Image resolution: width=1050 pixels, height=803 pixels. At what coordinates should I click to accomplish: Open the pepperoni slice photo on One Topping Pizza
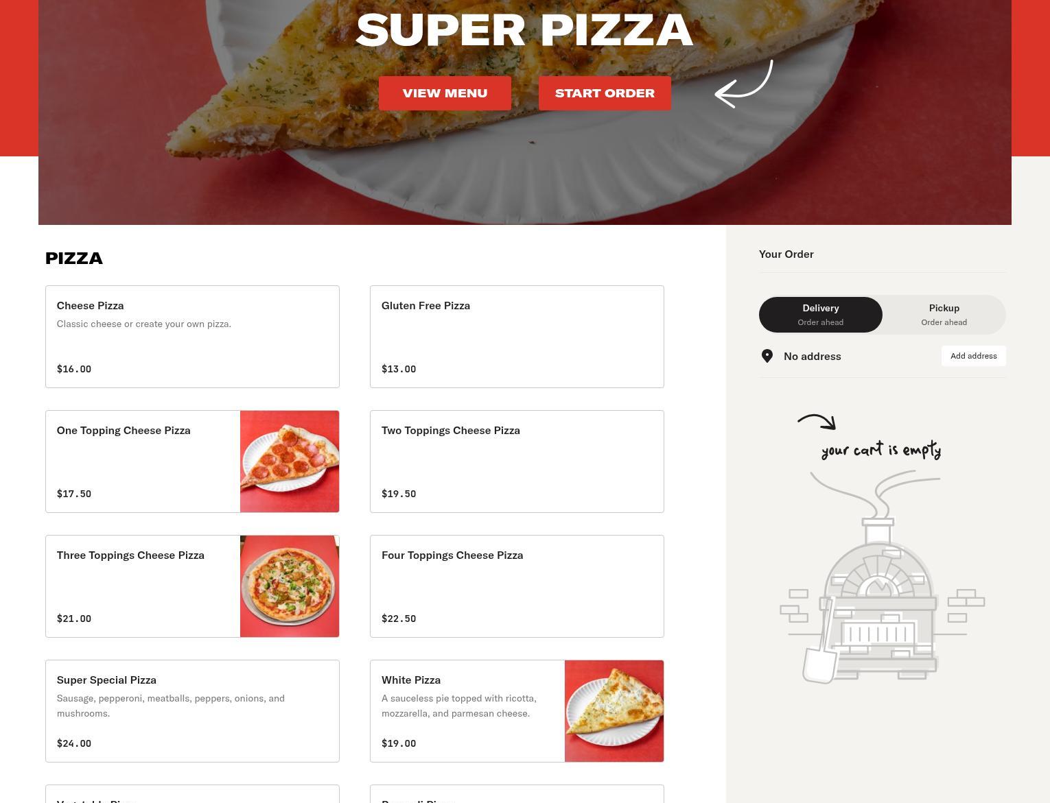point(290,462)
